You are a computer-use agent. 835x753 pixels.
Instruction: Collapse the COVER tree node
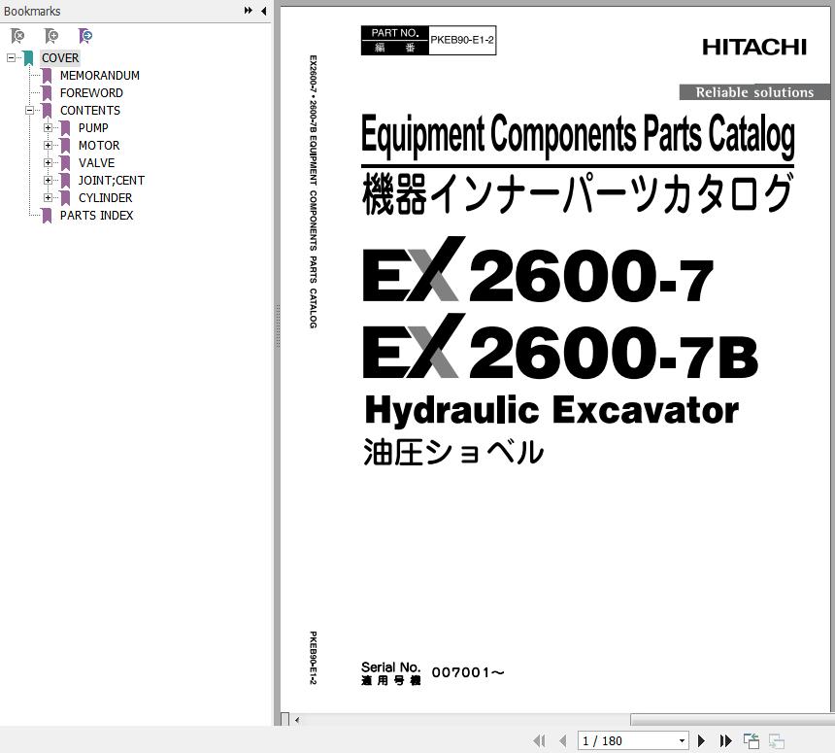(11, 57)
